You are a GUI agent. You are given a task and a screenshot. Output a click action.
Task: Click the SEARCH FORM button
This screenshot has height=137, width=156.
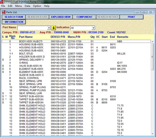(x=14, y=17)
